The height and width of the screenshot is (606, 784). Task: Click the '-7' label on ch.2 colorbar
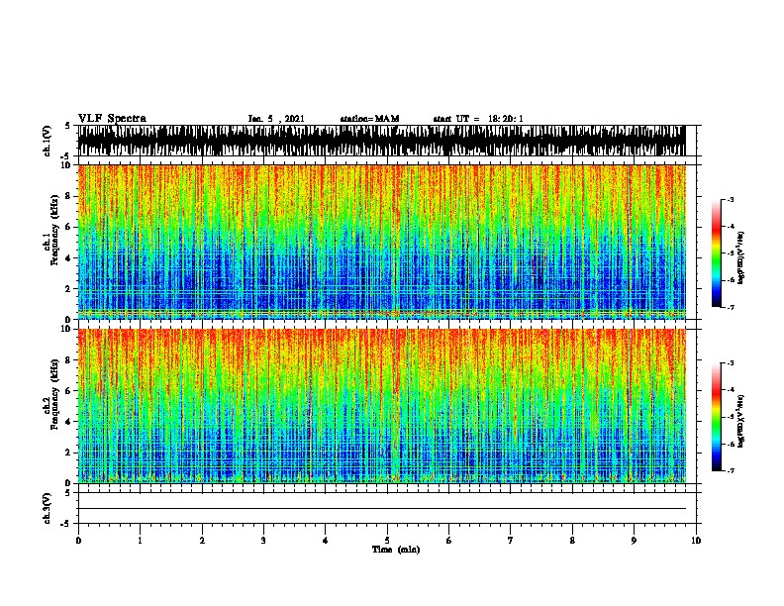pos(731,470)
